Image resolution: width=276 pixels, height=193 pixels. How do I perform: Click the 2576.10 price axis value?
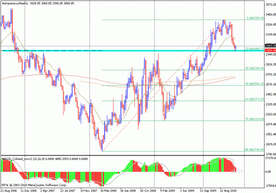271,84
